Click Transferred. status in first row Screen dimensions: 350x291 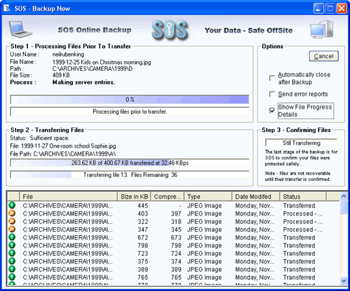(300, 206)
